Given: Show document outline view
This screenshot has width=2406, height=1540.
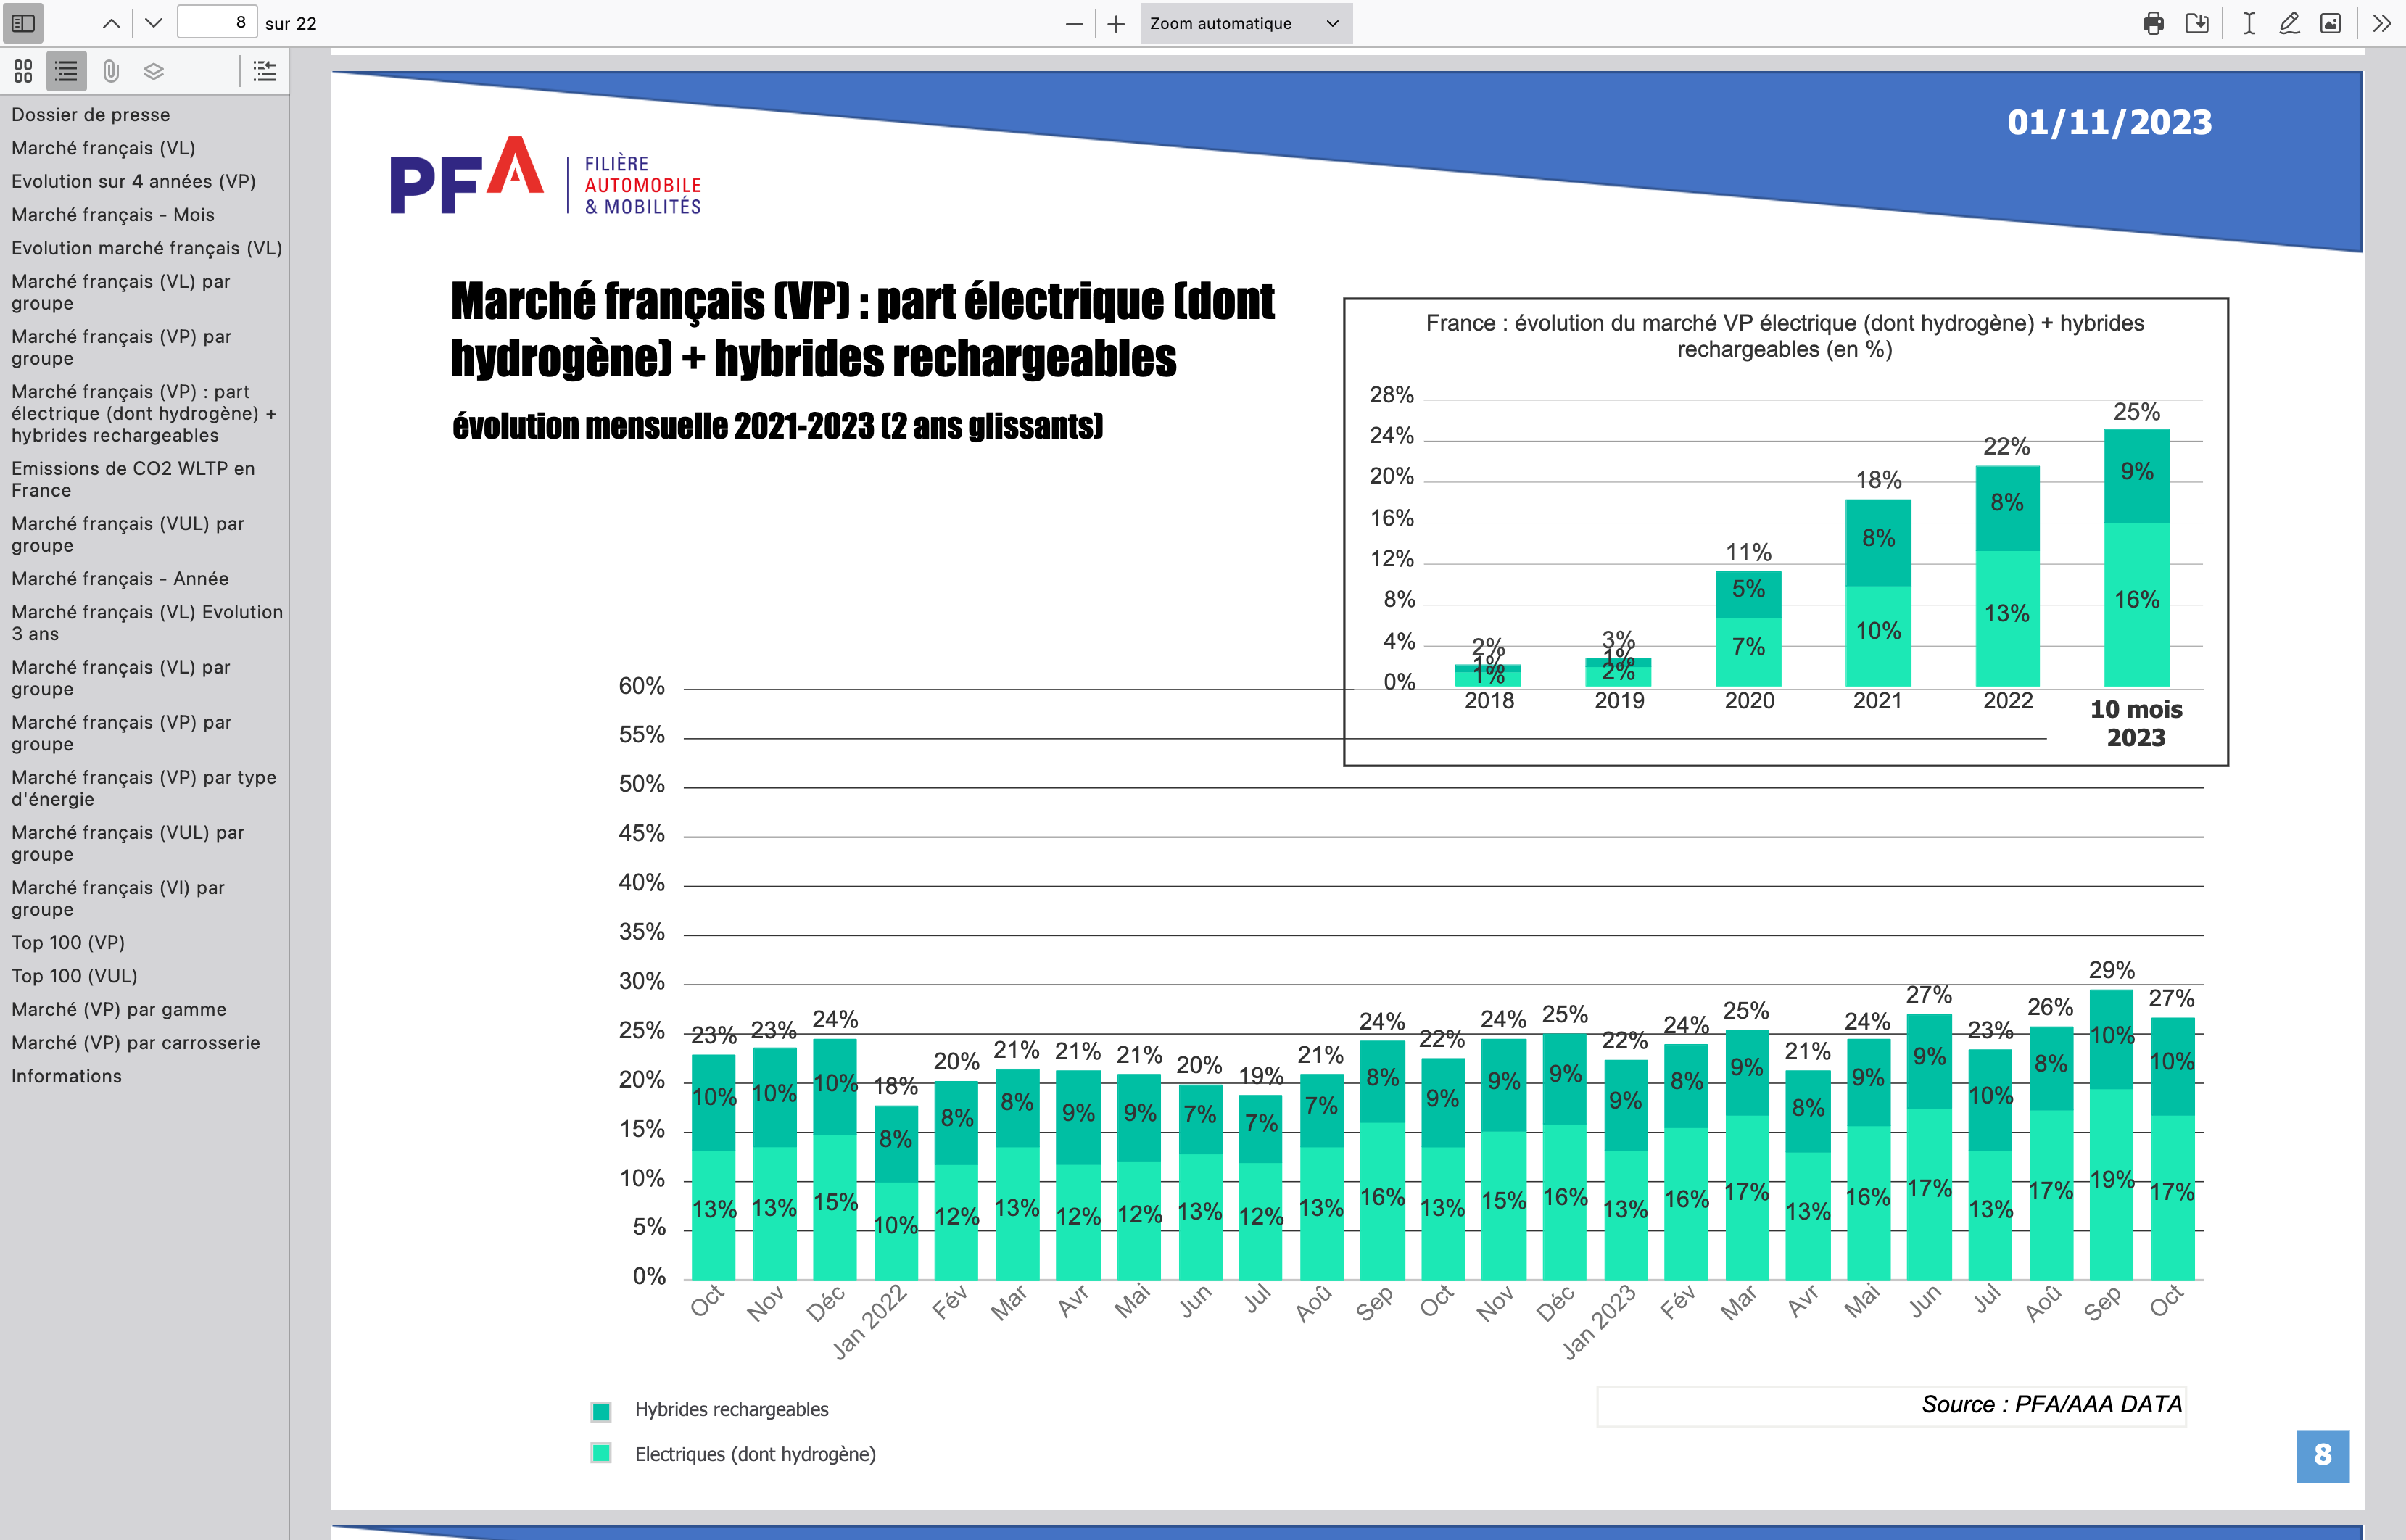Looking at the screenshot, I should coord(66,71).
